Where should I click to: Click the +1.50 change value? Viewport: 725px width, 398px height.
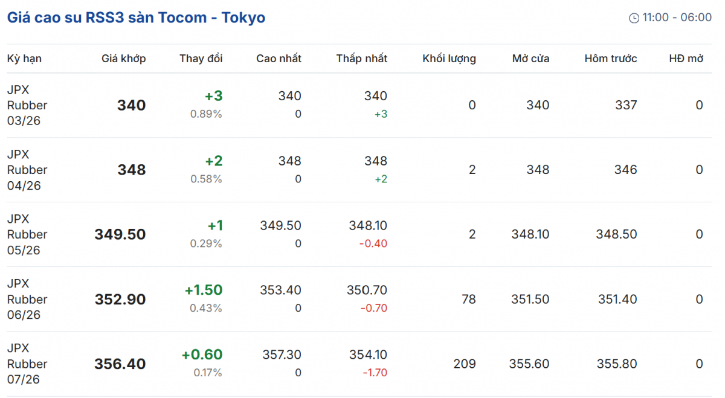(204, 290)
